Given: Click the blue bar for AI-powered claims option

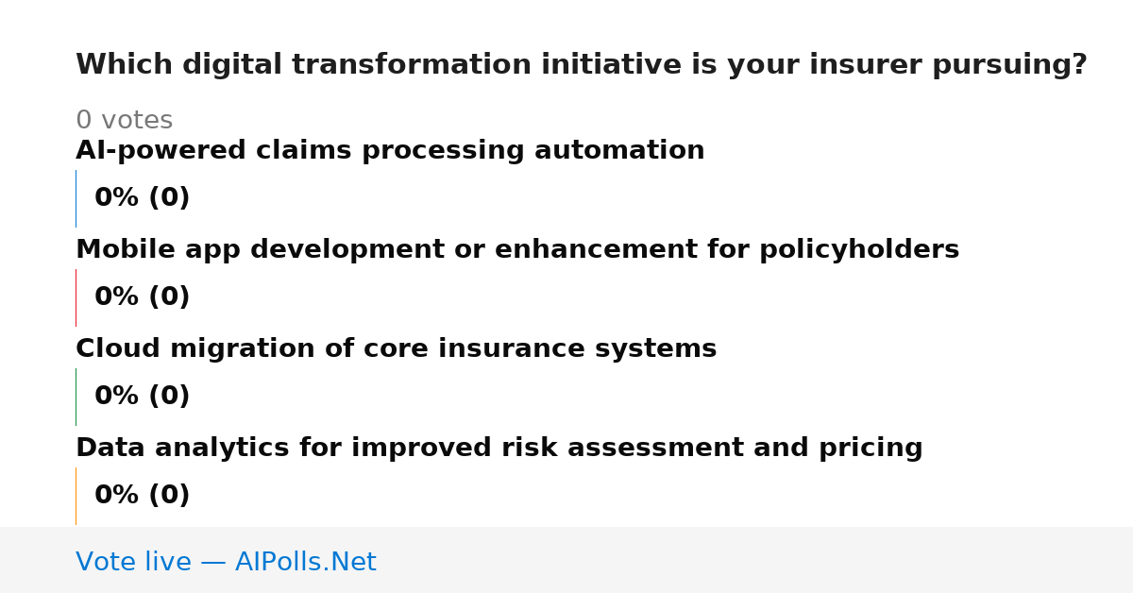Looking at the screenshot, I should point(76,198).
